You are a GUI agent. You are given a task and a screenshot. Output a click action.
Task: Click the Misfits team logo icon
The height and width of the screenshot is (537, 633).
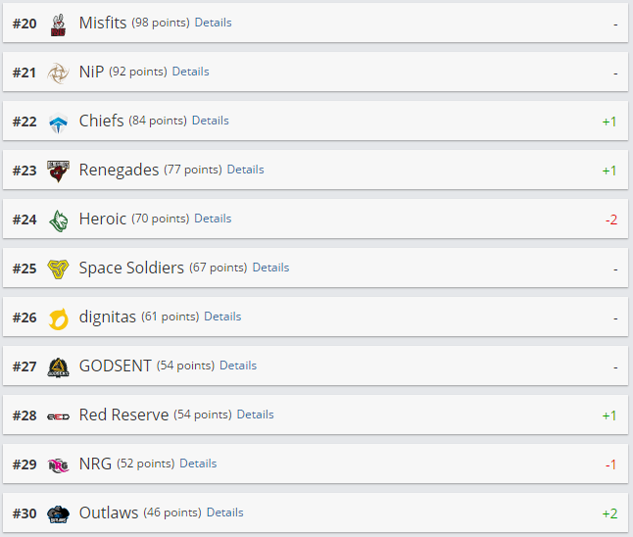click(x=58, y=24)
